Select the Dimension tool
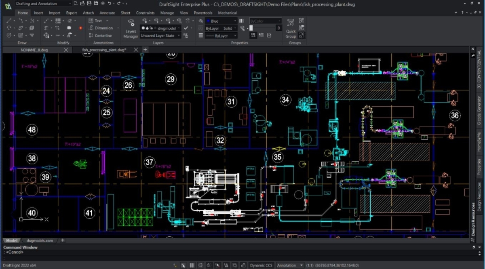Image resolution: width=485 pixels, height=269 pixels. click(99, 28)
